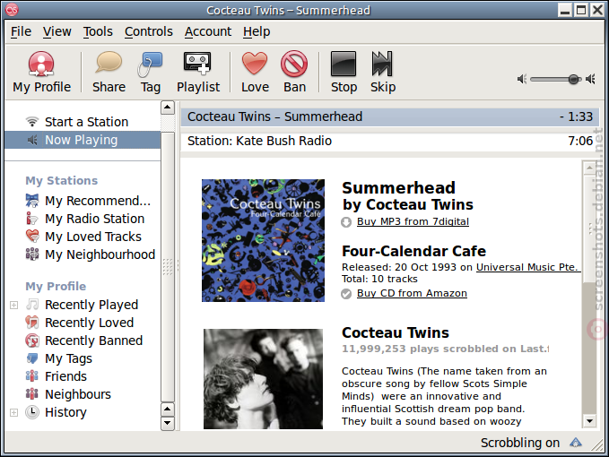Play My Loved Tracks station

coord(83,237)
